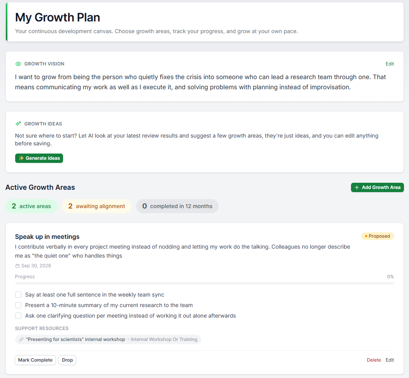Toggle 'Ask one clarifying question' checkbox
The image size is (409, 378).
click(x=18, y=316)
